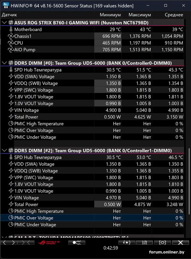The width and height of the screenshot is (191, 259).
Task: Click DIMM #0 VIN Voltage lightning icon
Action: [x=11, y=110]
